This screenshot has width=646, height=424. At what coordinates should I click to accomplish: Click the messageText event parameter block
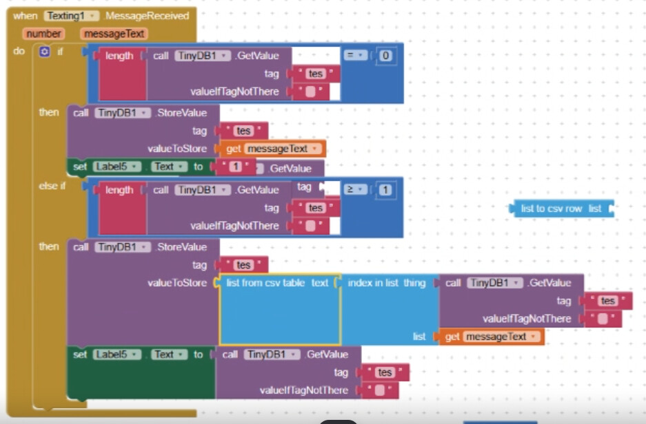114,34
